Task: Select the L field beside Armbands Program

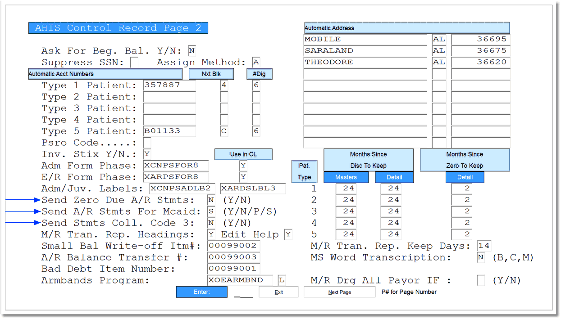Action: click(282, 280)
